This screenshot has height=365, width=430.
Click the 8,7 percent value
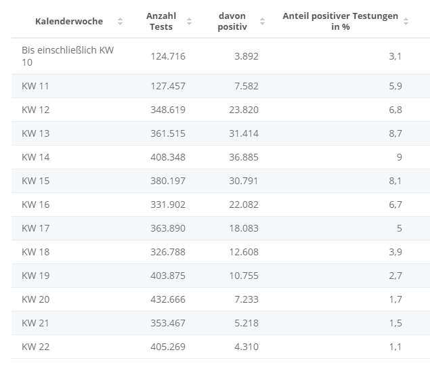coord(395,133)
